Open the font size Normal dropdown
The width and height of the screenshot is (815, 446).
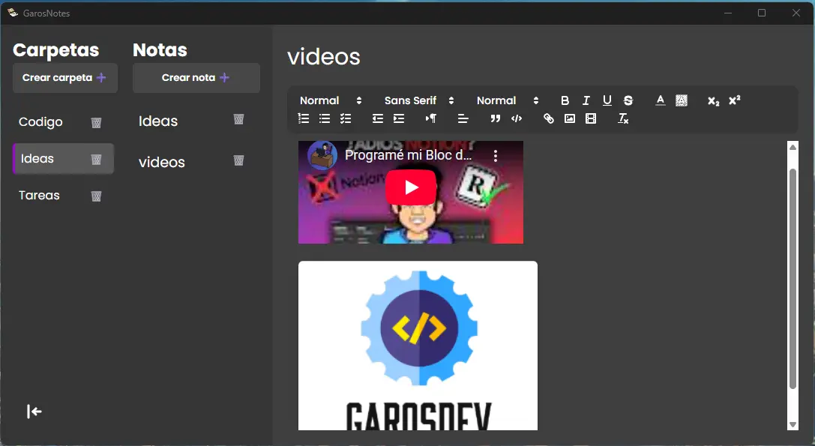(508, 100)
